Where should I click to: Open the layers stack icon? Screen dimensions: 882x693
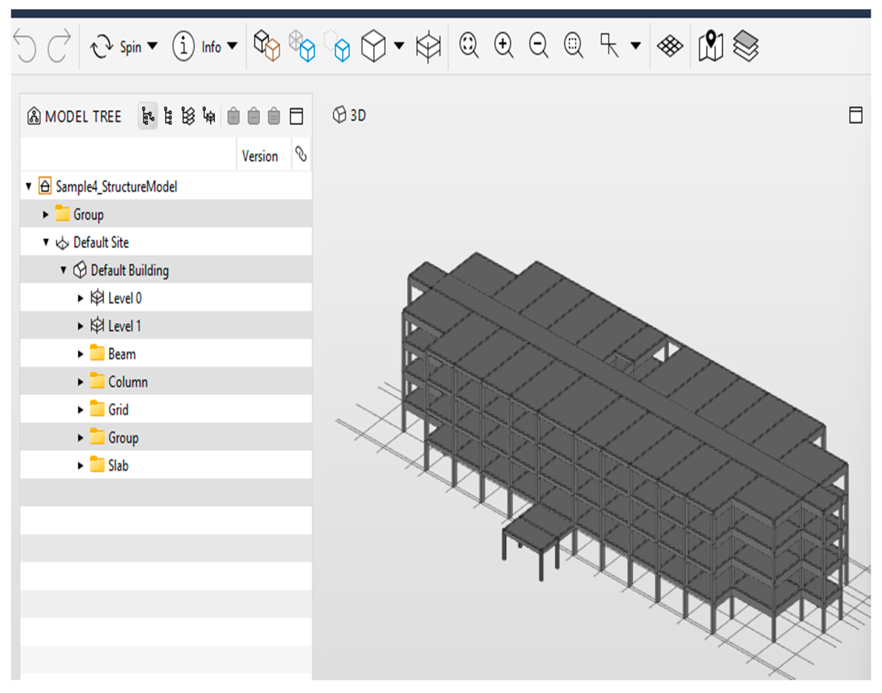coord(745,45)
